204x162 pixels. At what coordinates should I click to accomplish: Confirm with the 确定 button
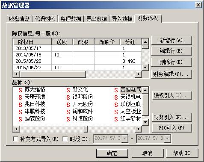[x=112, y=153]
